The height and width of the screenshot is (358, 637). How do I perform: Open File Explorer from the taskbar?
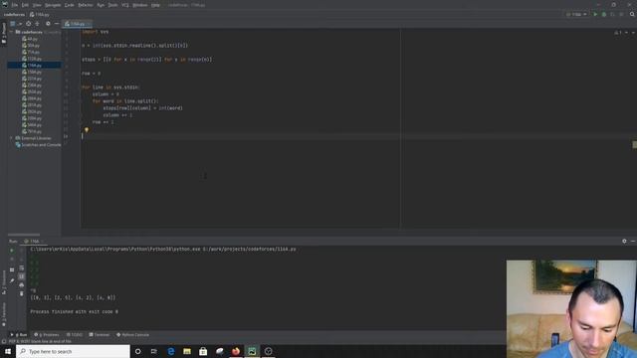187,351
